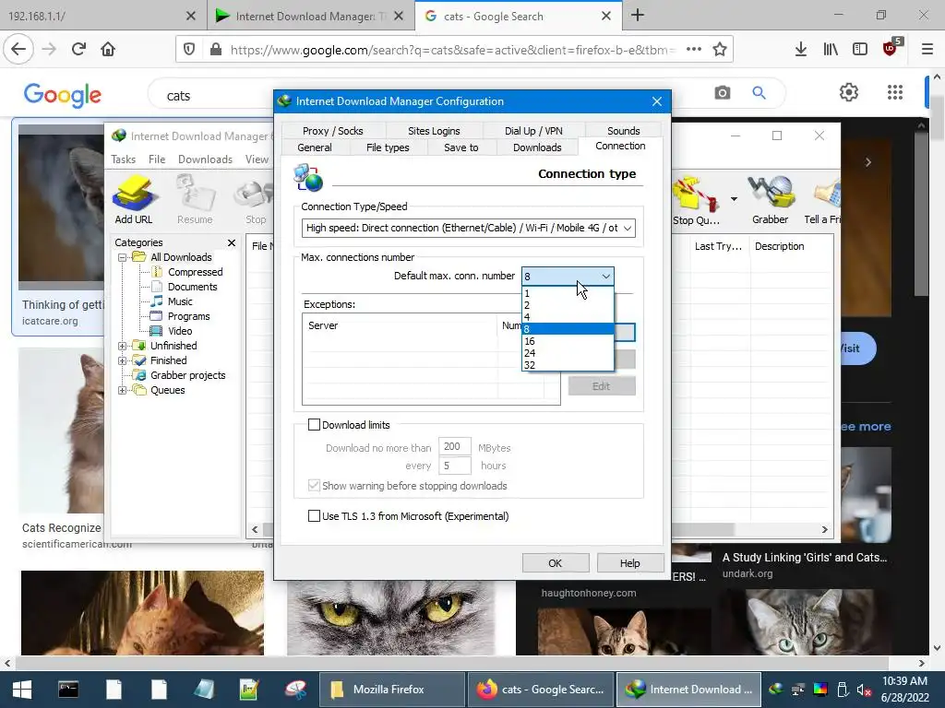
Task: Go back with Firefox back arrow
Action: coord(18,49)
